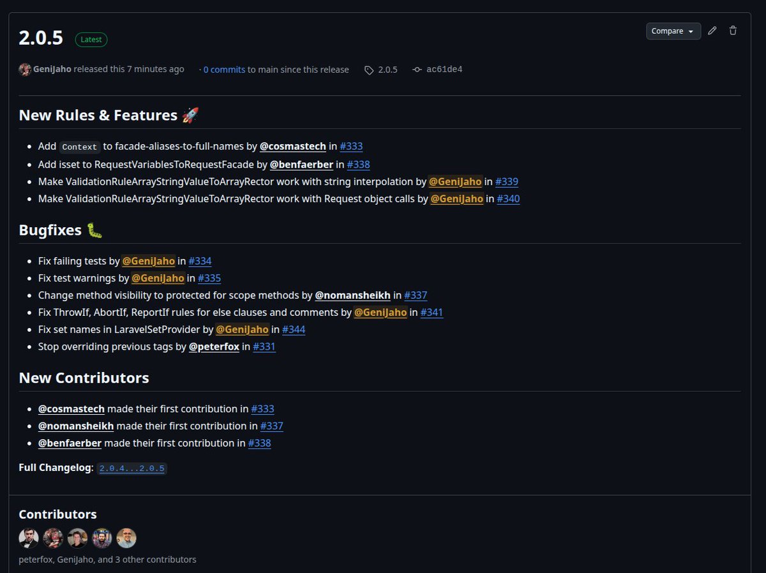This screenshot has width=766, height=573.
Task: Click 'Stop overriding previous tags' text
Action: coord(104,346)
